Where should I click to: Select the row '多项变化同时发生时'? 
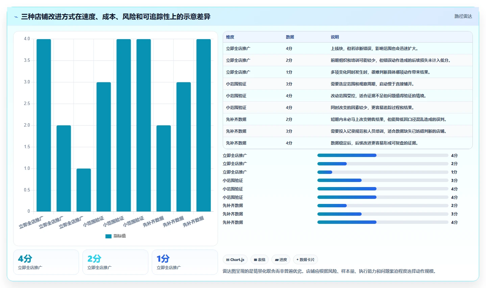[x=347, y=72]
